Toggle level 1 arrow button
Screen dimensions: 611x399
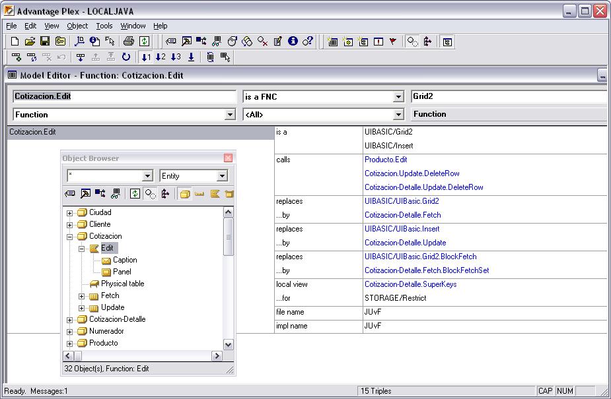coord(146,57)
